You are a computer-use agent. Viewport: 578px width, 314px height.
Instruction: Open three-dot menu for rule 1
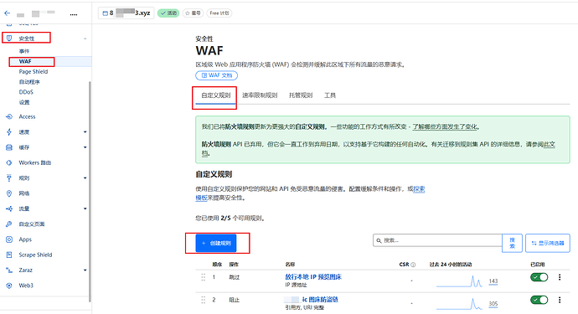tap(560, 277)
